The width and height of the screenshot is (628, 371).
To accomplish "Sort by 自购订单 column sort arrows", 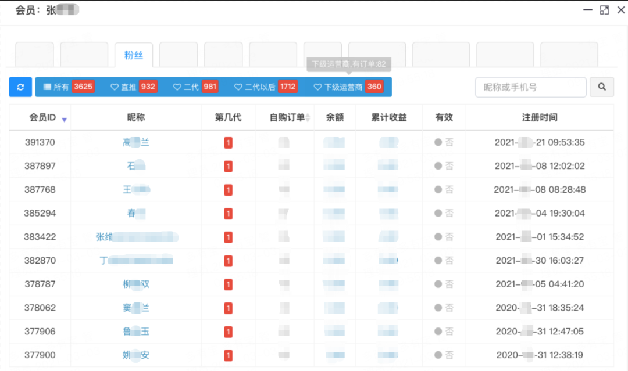I will pos(308,118).
